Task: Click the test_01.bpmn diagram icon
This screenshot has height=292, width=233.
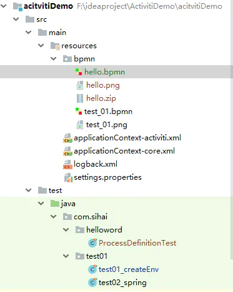Action: point(79,112)
